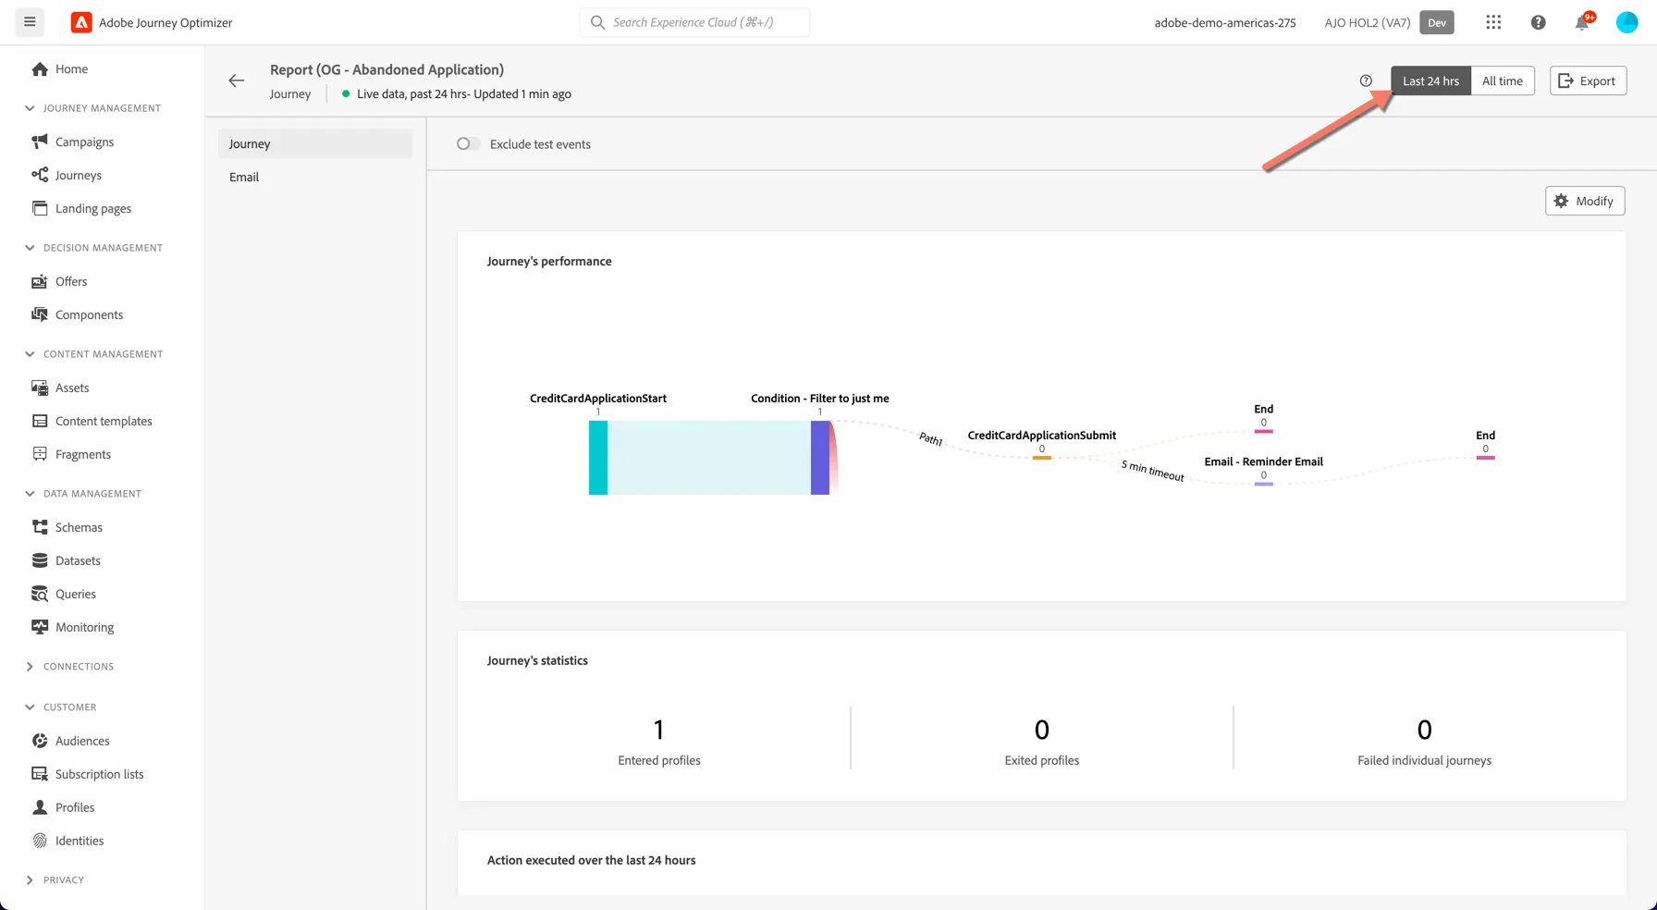This screenshot has width=1657, height=910.
Task: Click the Adobe logo icon
Action: click(x=81, y=22)
